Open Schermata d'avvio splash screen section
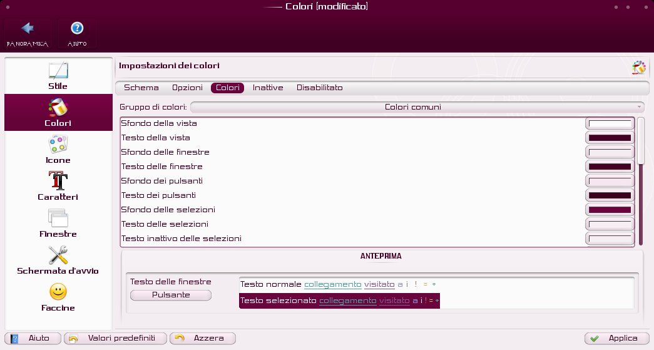Viewport: 654px width, 350px height. point(58,260)
